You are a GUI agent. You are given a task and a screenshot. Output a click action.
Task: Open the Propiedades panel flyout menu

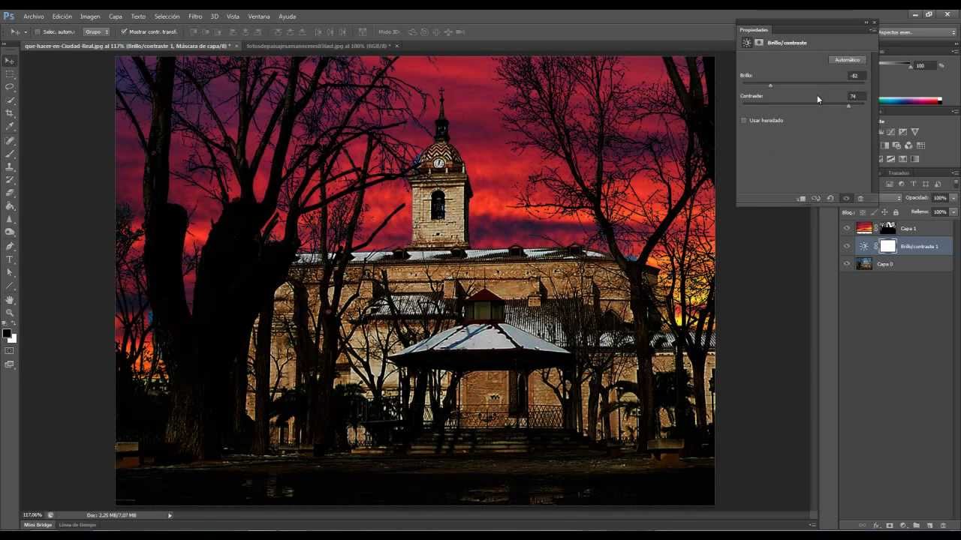click(872, 30)
